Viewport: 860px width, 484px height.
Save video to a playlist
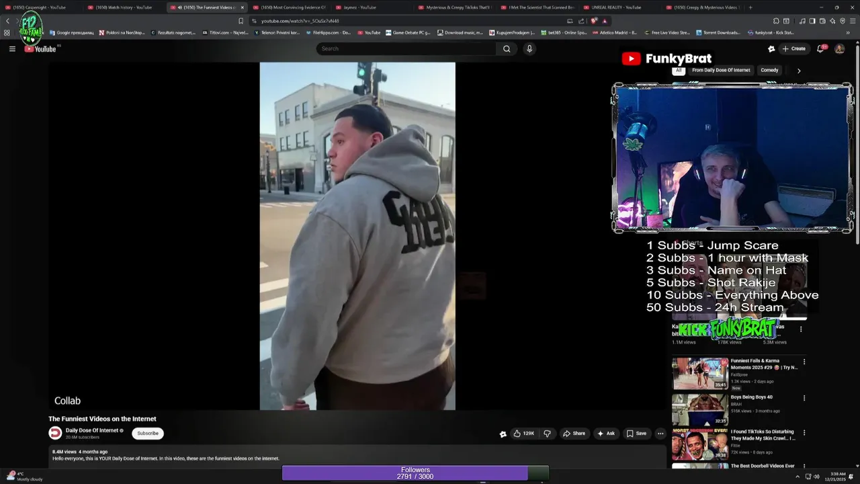click(636, 434)
